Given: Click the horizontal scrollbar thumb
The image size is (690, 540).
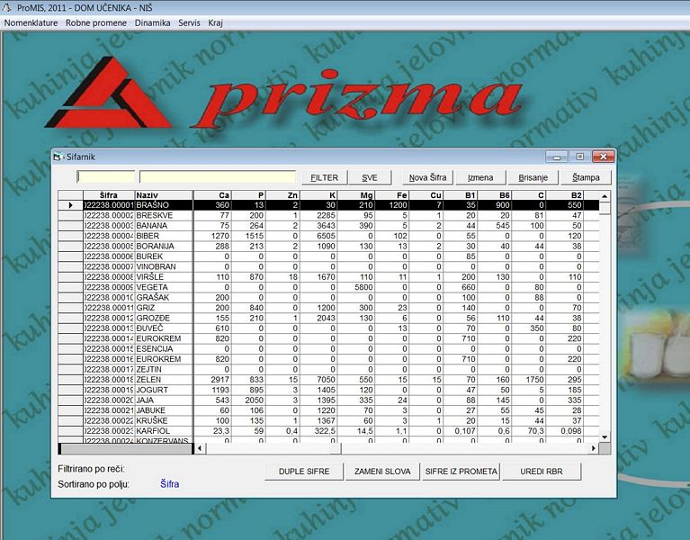Looking at the screenshot, I should pos(336,448).
